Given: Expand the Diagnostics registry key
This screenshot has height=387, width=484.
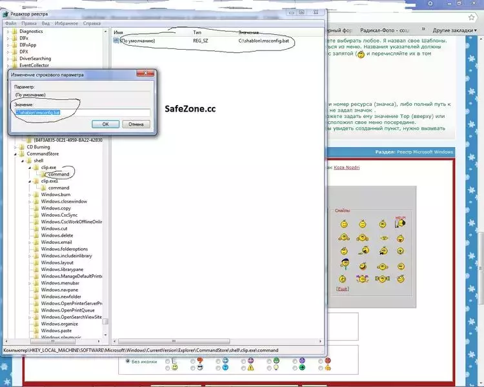Looking at the screenshot, I should click(x=8, y=31).
